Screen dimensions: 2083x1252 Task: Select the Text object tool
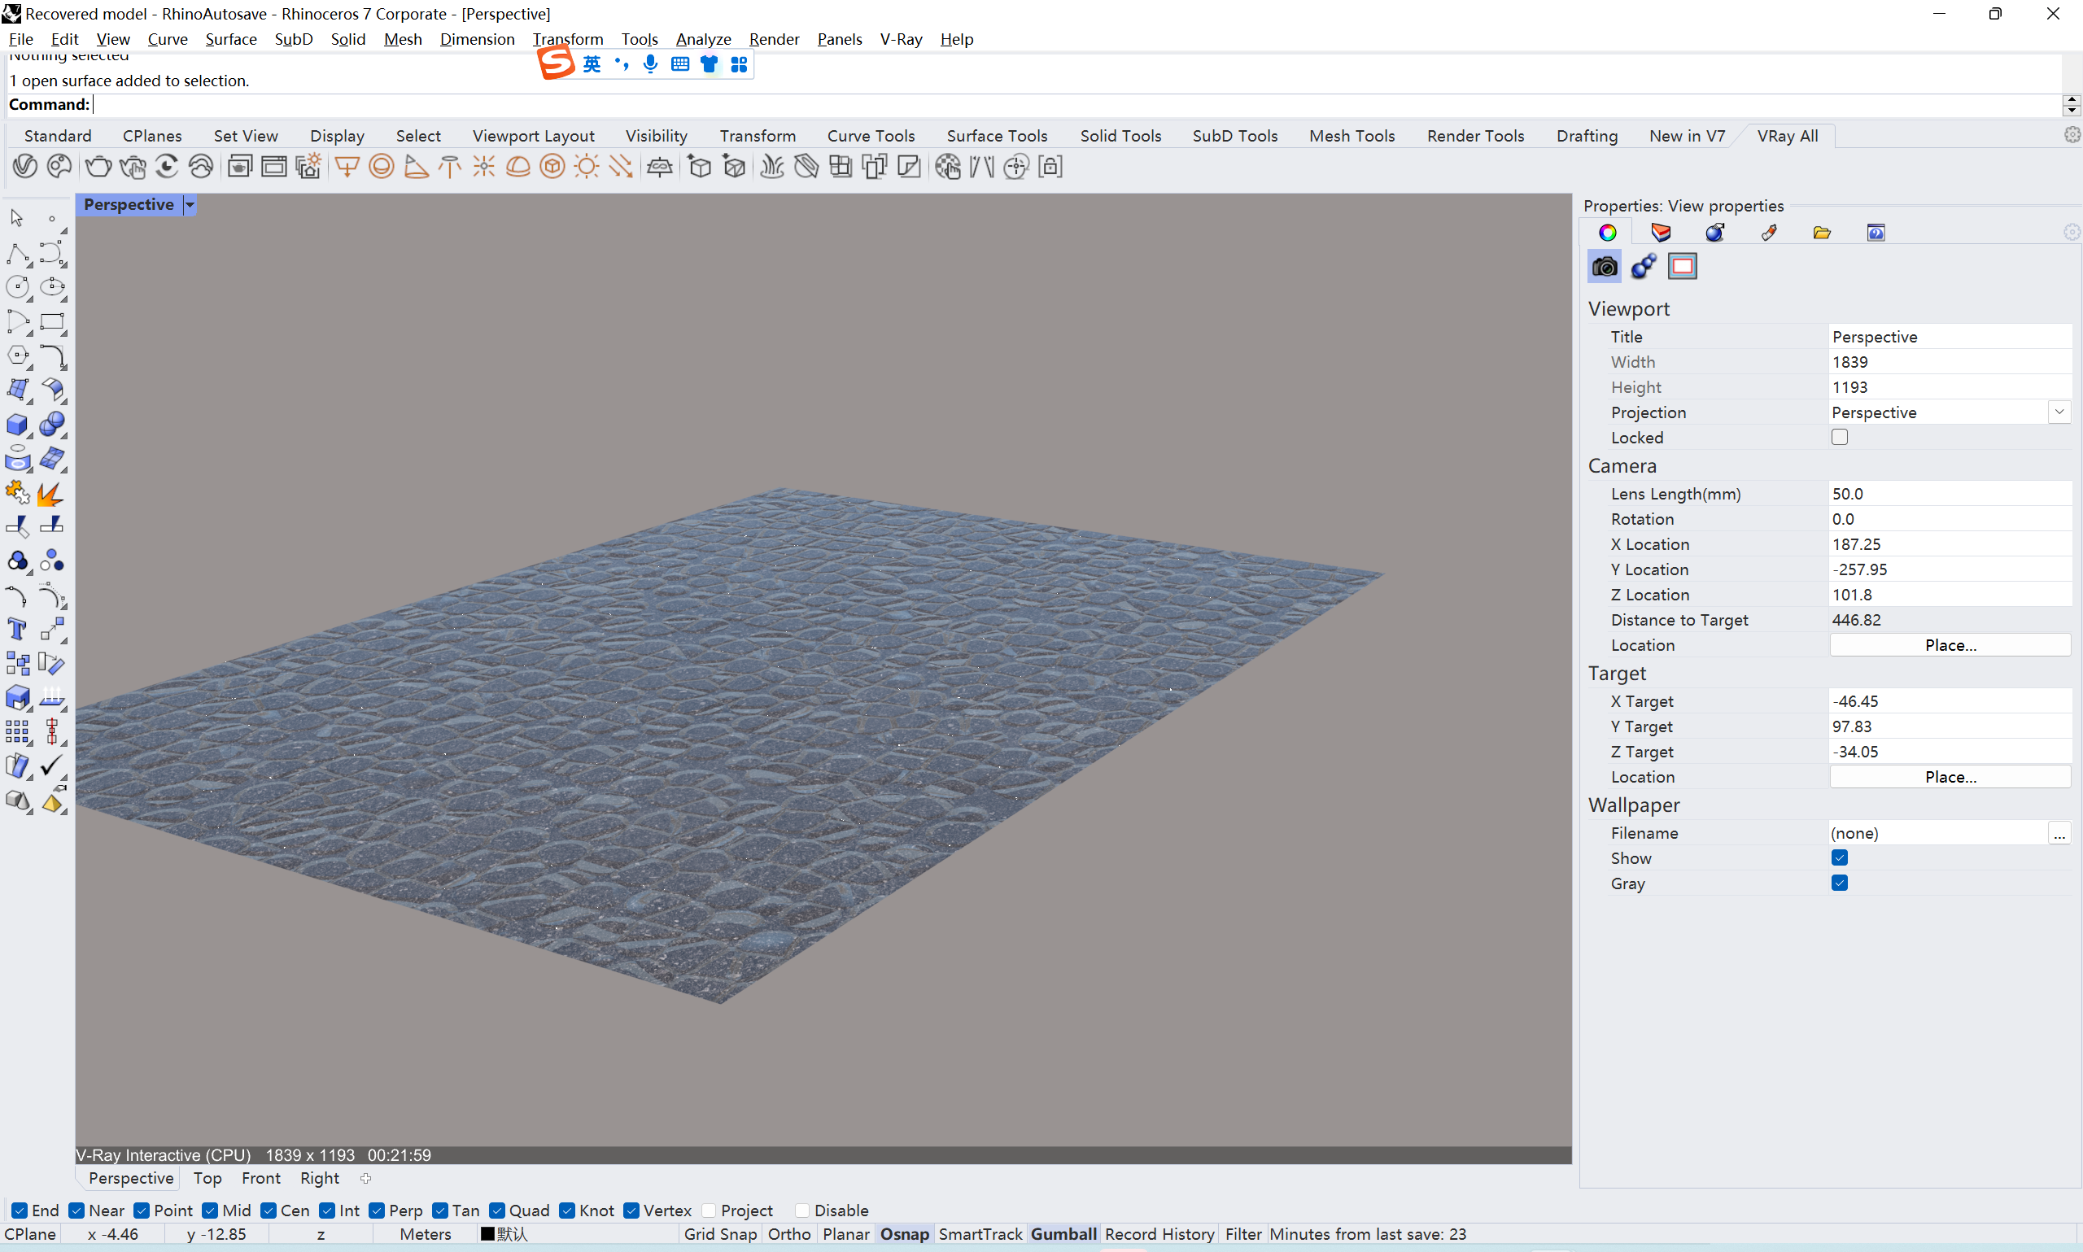click(x=17, y=630)
